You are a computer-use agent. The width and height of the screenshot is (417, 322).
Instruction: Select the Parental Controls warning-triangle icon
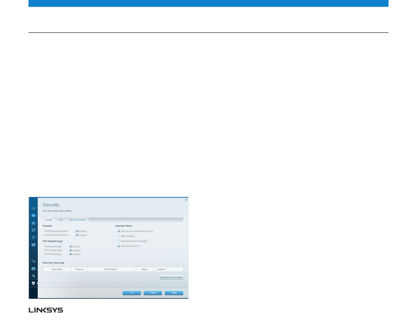(33, 223)
